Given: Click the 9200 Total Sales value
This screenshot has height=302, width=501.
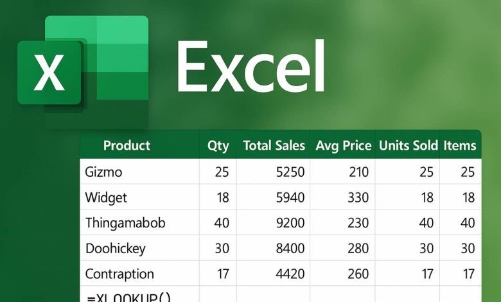Looking at the screenshot, I should point(290,223).
